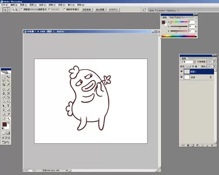Image resolution: width=219 pixels, height=175 pixels.
Task: Reset default foreground and background colors
Action: (x=3, y=128)
